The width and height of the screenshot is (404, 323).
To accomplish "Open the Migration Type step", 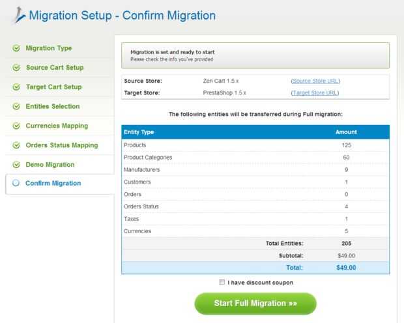I will [49, 48].
